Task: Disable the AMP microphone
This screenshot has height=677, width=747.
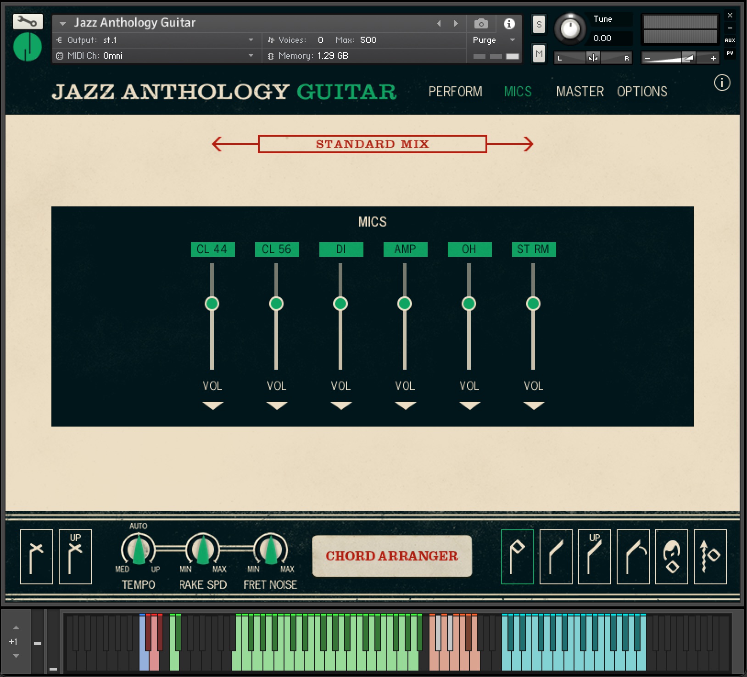Action: (405, 249)
